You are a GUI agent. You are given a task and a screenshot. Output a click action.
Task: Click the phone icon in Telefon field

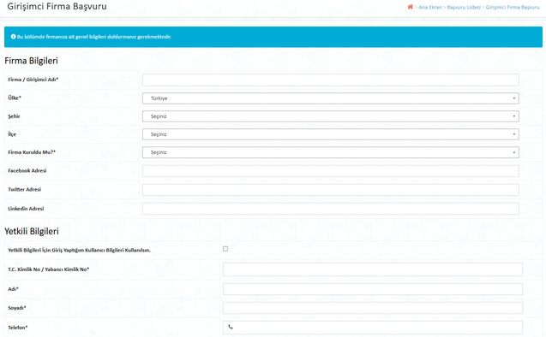[231, 327]
